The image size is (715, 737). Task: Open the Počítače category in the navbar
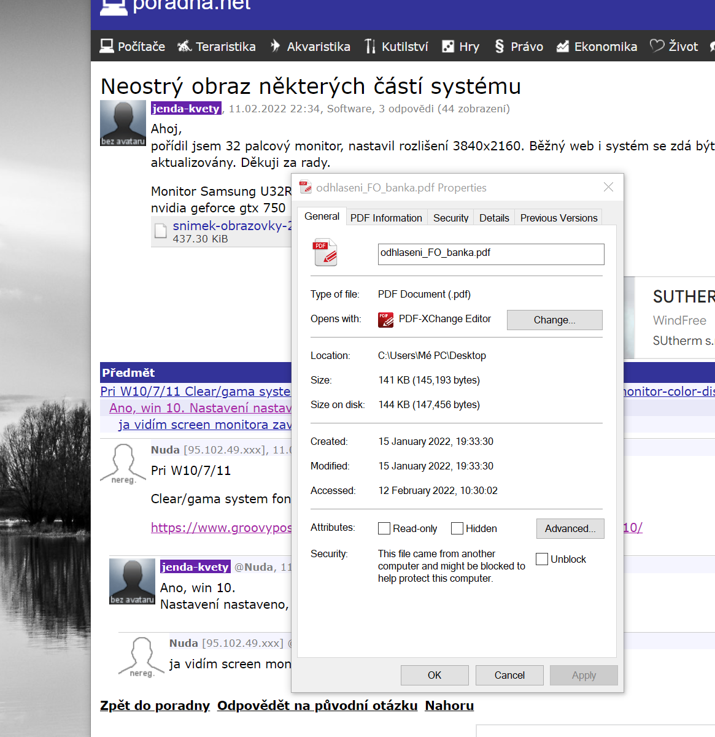click(x=133, y=47)
